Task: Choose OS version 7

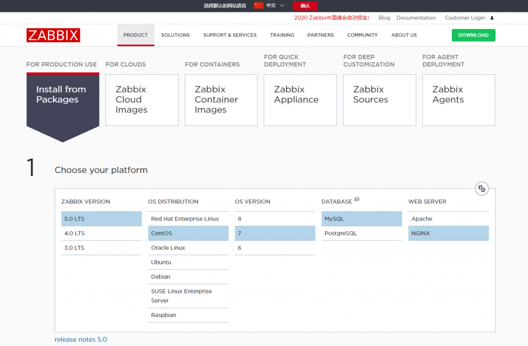Action: pos(275,233)
